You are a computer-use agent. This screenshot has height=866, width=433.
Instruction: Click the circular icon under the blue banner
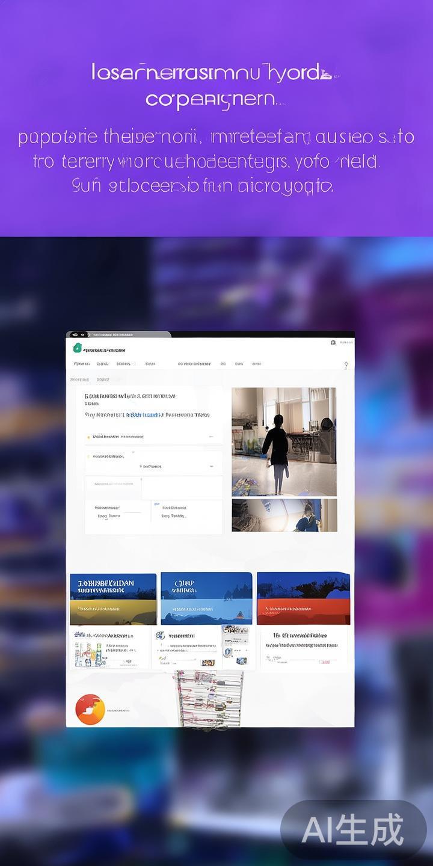click(160, 635)
